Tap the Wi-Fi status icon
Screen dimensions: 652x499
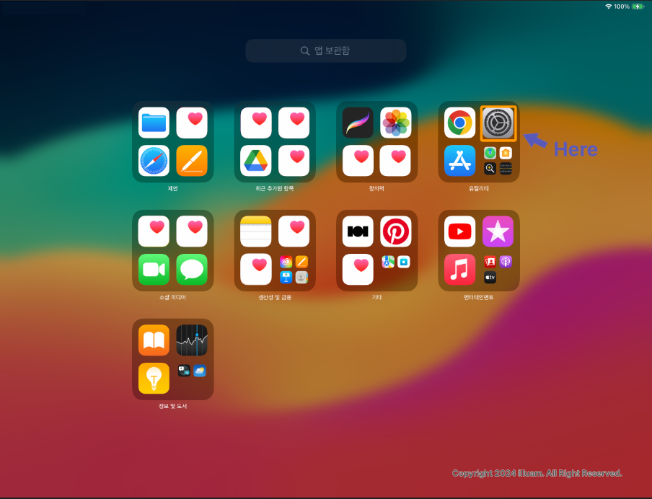tap(608, 6)
